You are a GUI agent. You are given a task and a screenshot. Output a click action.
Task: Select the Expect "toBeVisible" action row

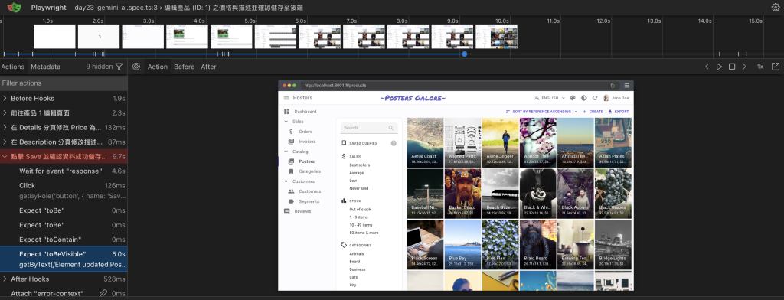click(64, 259)
